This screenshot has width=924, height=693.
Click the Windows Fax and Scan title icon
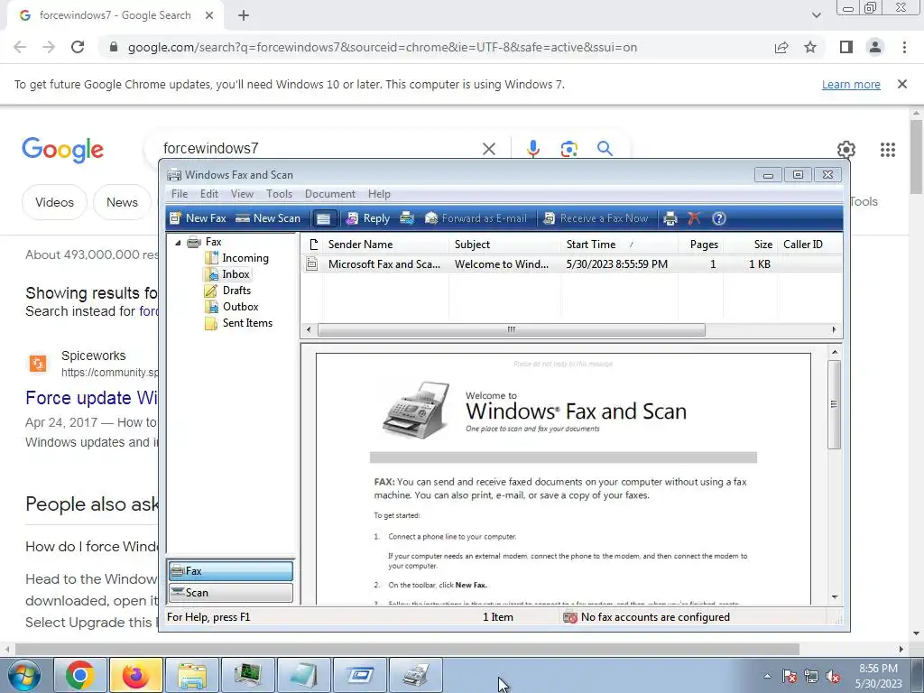coord(174,175)
